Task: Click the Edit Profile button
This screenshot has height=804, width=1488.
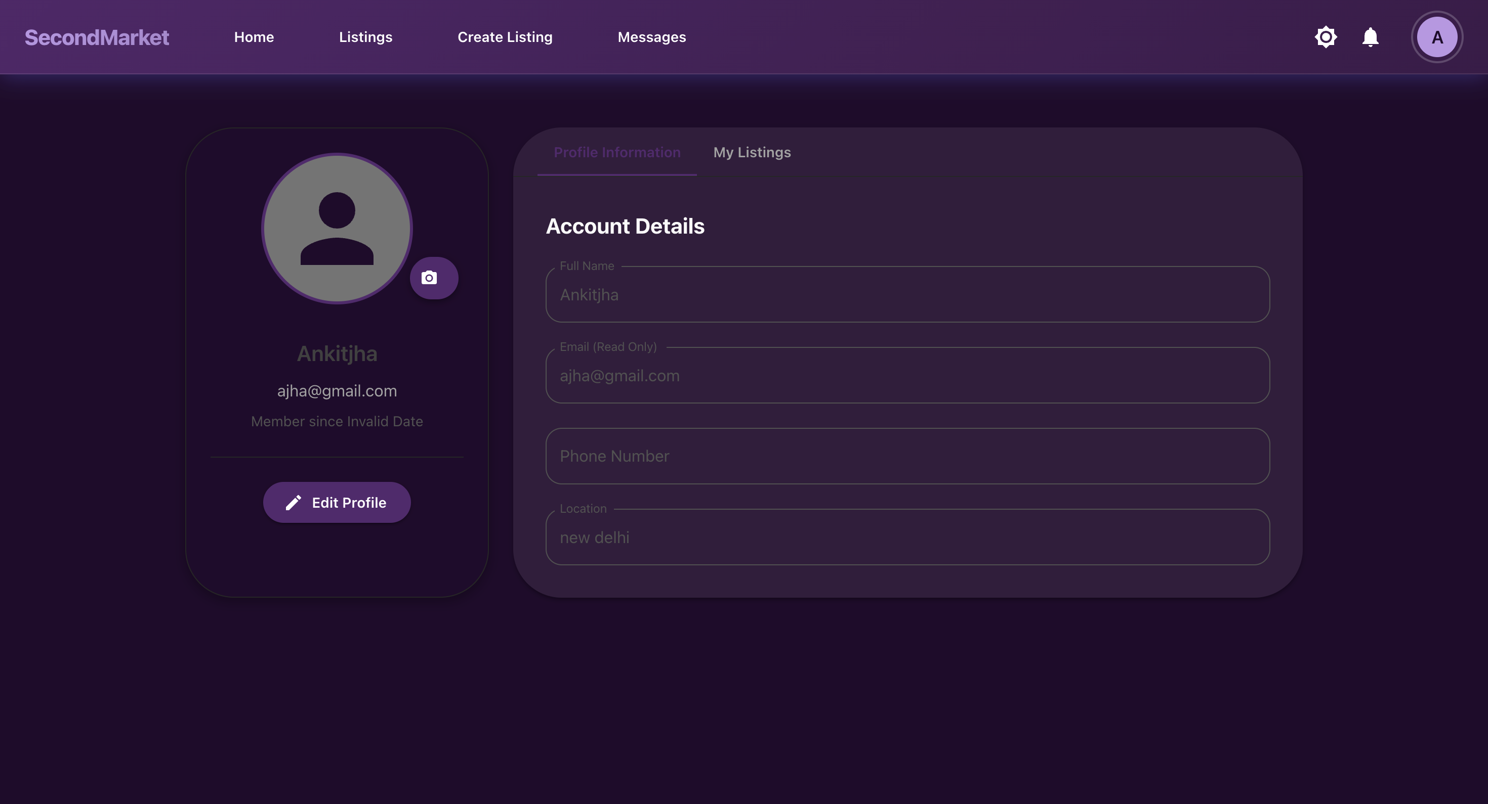Action: pyautogui.click(x=337, y=502)
